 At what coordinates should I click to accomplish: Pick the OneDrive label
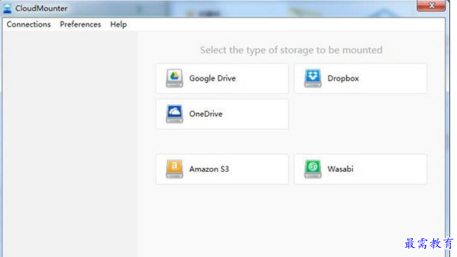pos(206,114)
